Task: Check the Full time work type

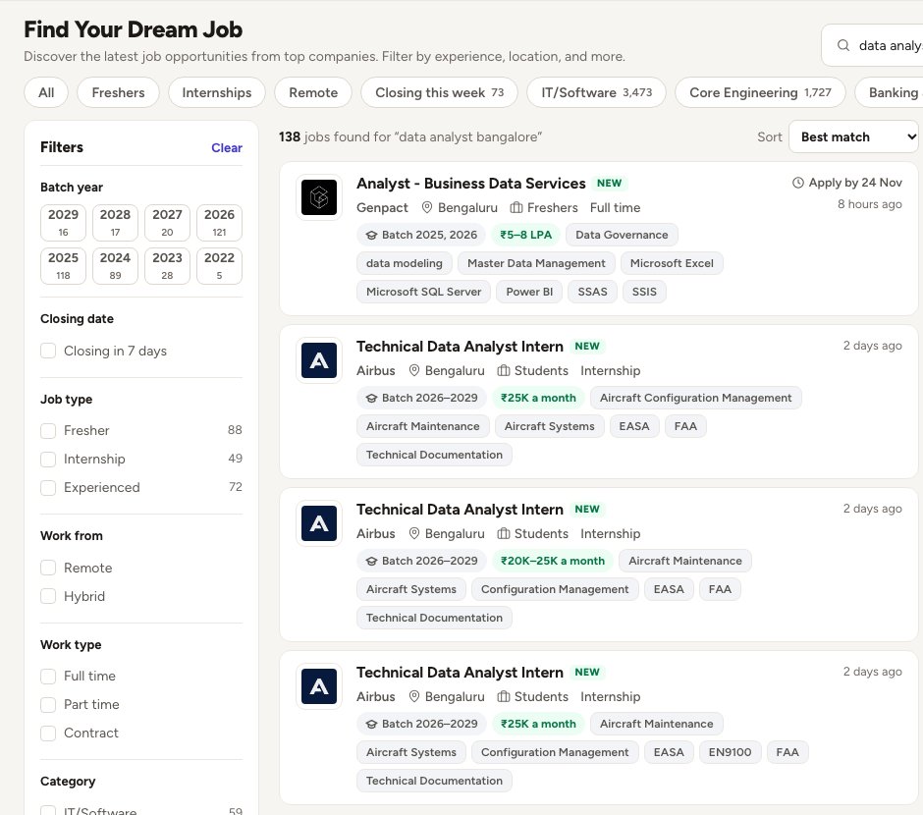Action: pos(48,677)
